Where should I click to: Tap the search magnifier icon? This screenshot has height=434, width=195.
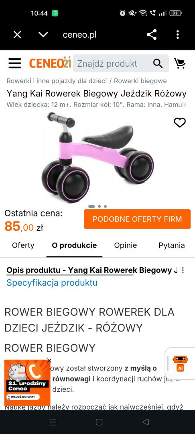(158, 63)
